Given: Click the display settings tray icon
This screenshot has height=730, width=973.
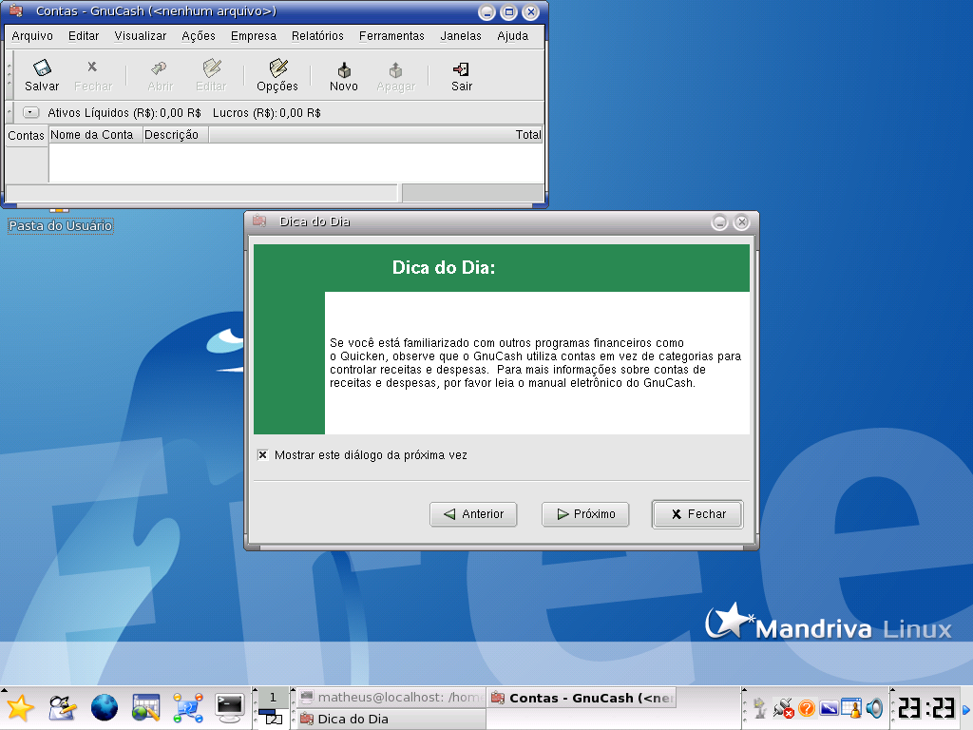Looking at the screenshot, I should 829,707.
